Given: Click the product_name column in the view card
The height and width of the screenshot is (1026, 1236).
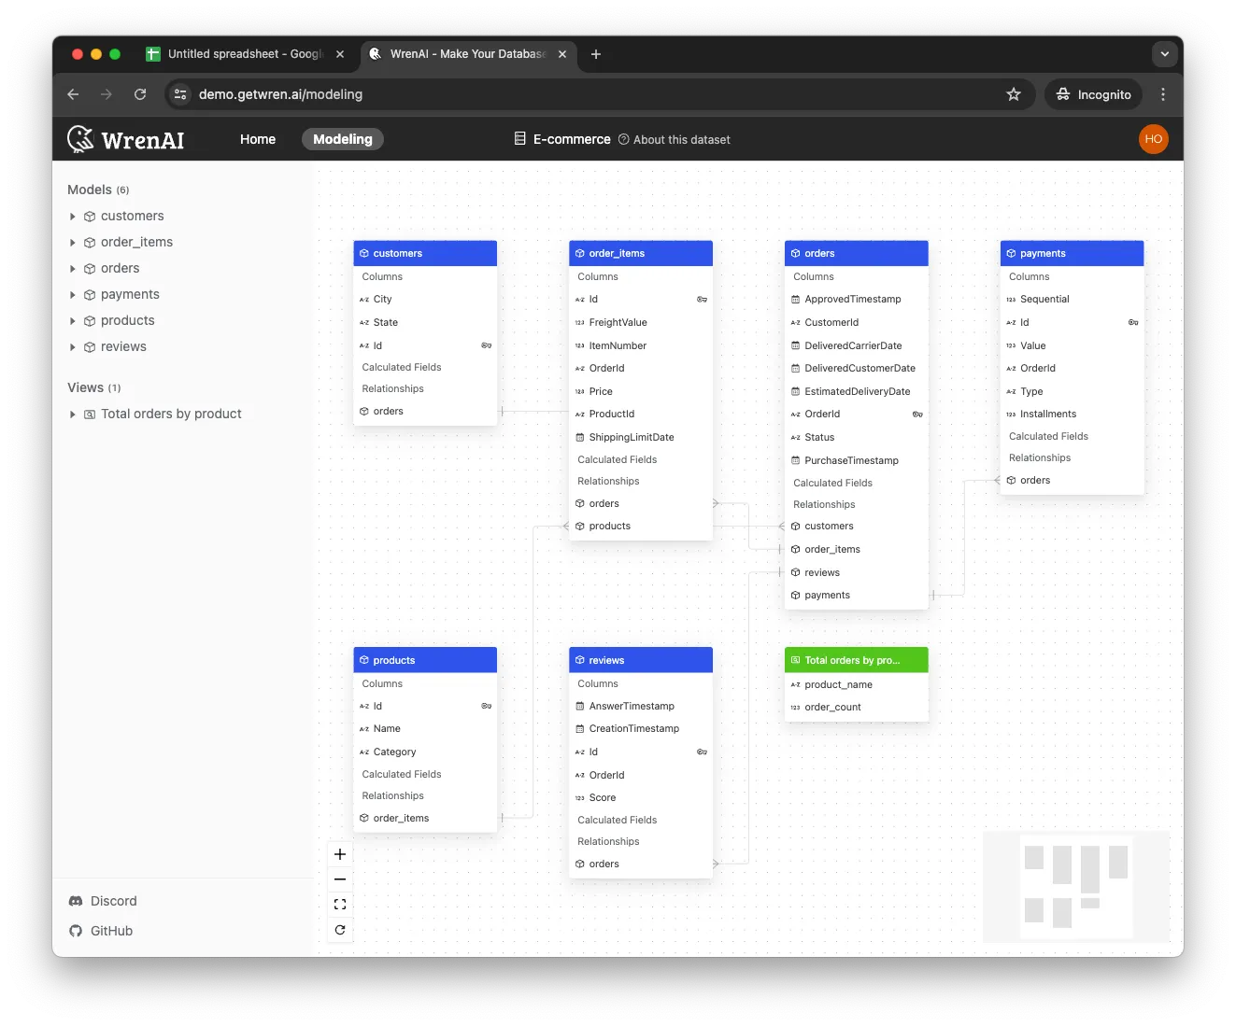Looking at the screenshot, I should click(x=857, y=684).
